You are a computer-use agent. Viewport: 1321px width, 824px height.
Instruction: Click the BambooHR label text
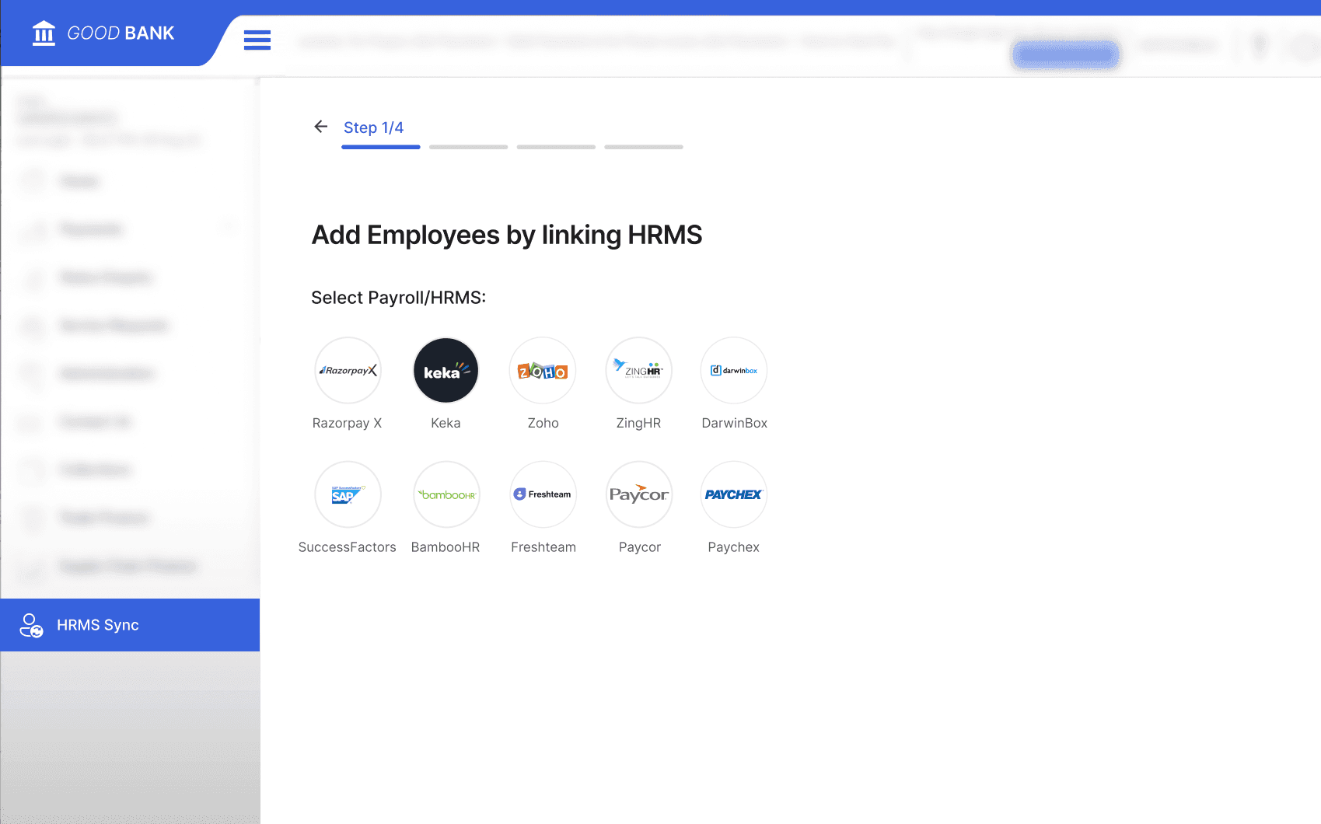[446, 547]
